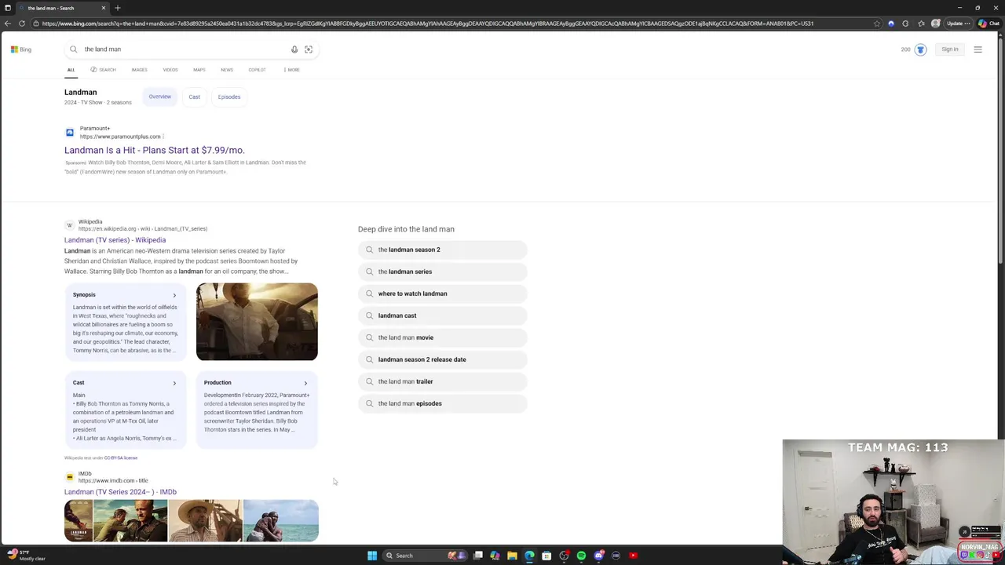Image resolution: width=1005 pixels, height=565 pixels.
Task: Open the CC-BY-SA license link
Action: [121, 457]
